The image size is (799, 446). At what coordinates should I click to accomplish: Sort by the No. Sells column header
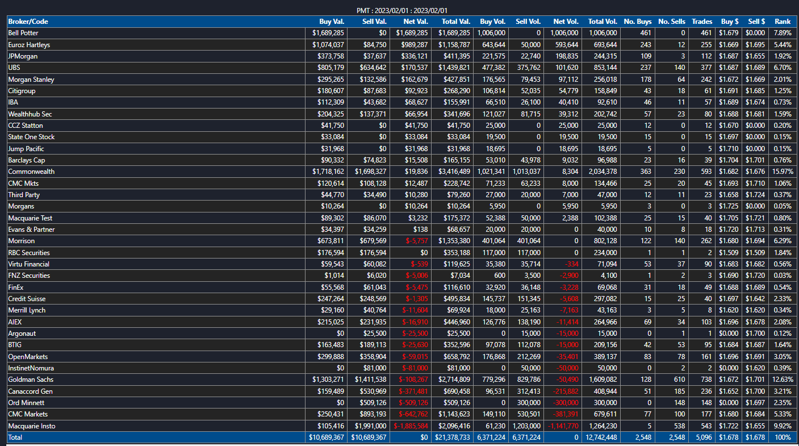coord(672,22)
